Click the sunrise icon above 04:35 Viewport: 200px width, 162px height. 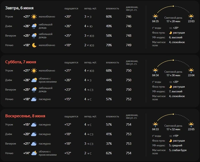[155, 17]
